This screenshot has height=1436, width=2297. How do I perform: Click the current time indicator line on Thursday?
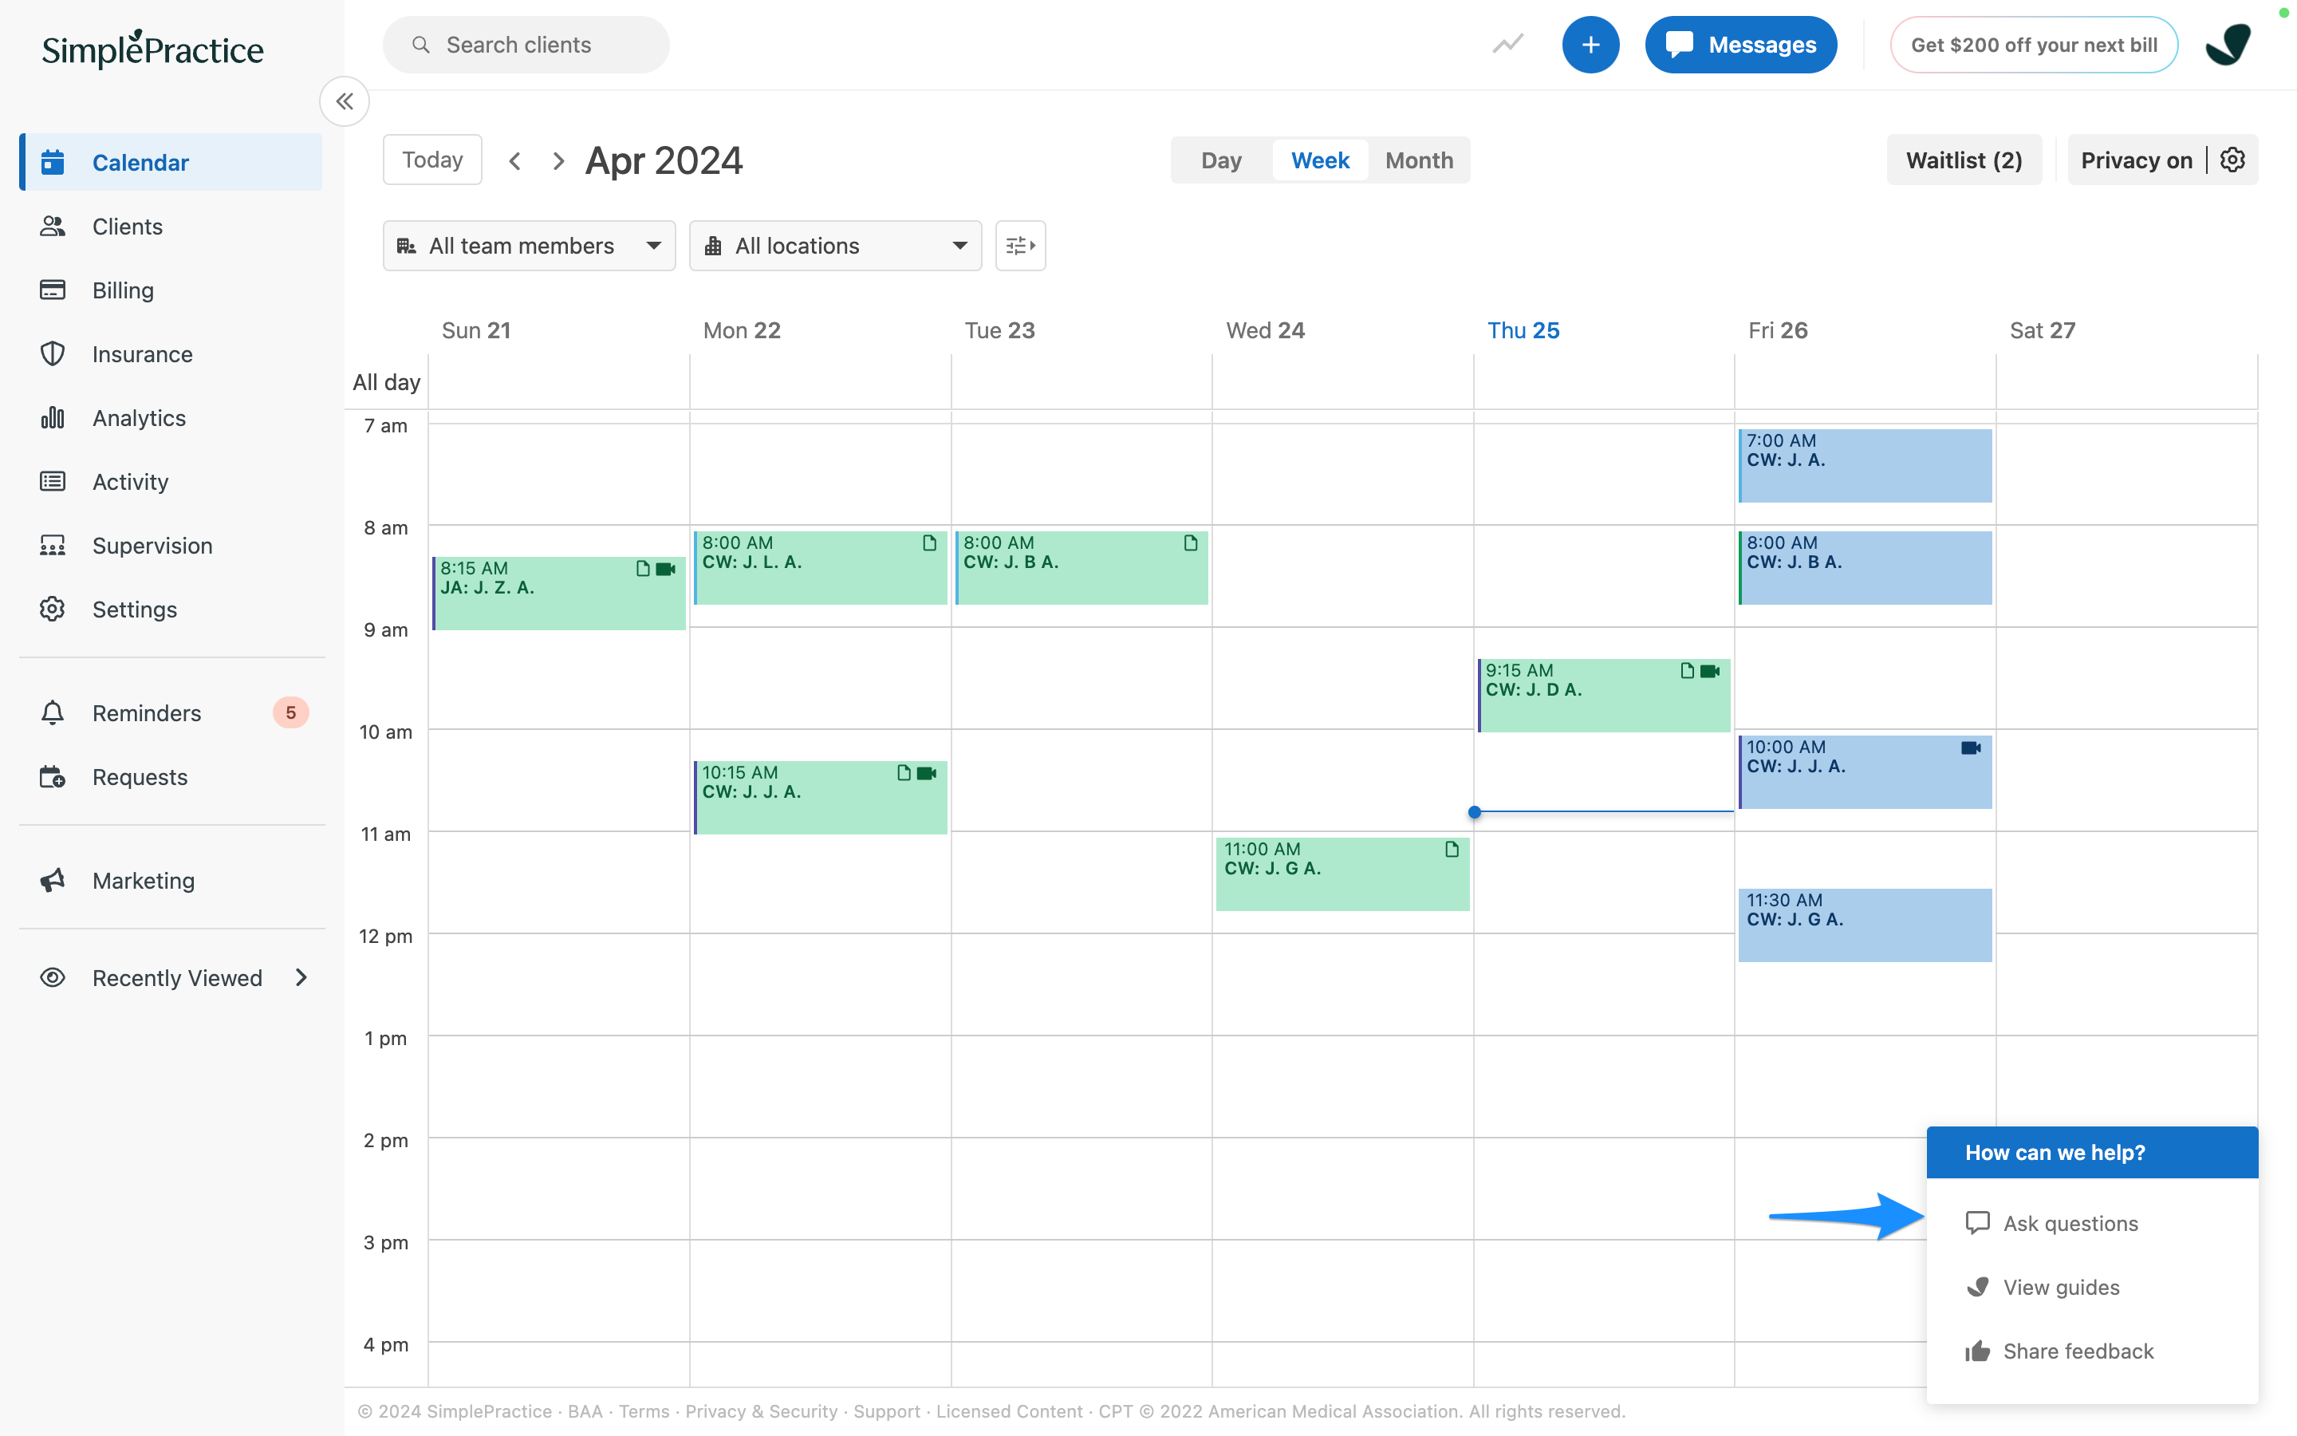coord(1603,812)
